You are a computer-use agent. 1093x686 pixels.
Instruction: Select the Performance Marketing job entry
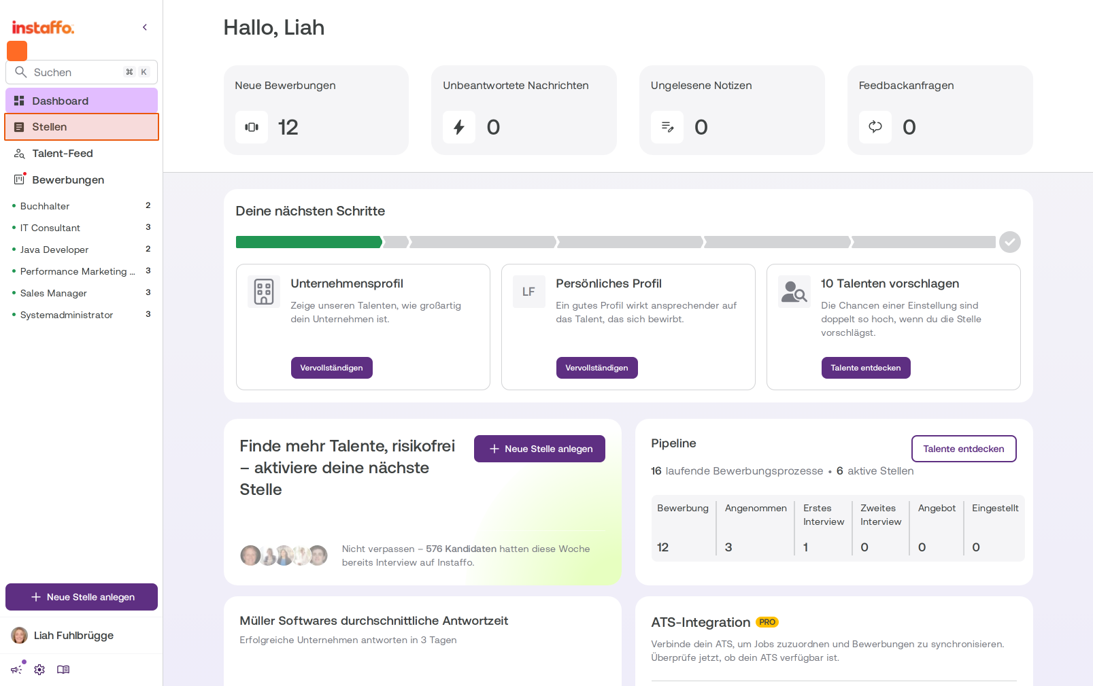point(82,271)
